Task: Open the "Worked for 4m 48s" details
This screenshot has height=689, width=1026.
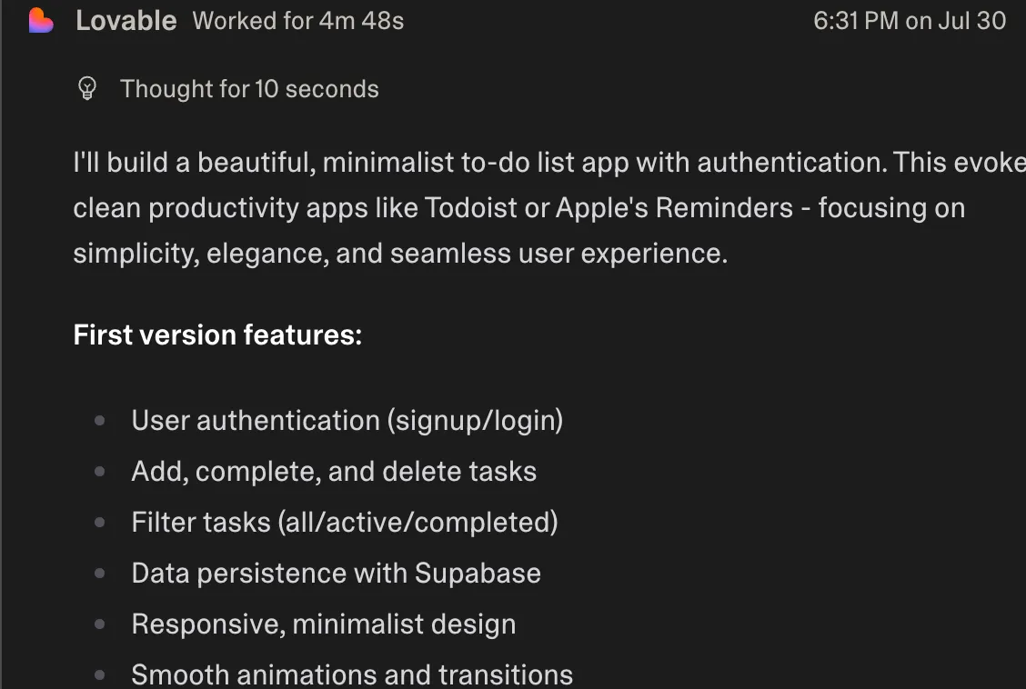Action: [x=298, y=21]
